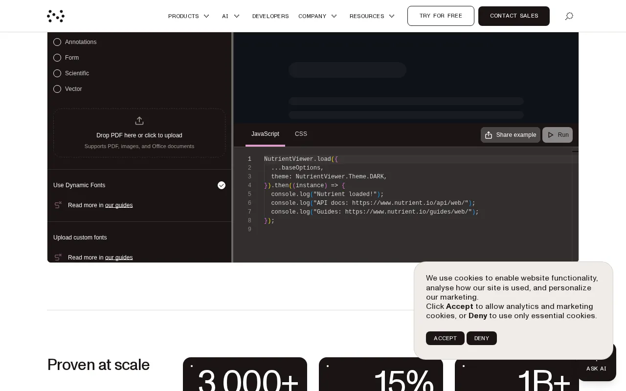626x391 pixels.
Task: Expand the AI menu chevron
Action: click(x=237, y=16)
